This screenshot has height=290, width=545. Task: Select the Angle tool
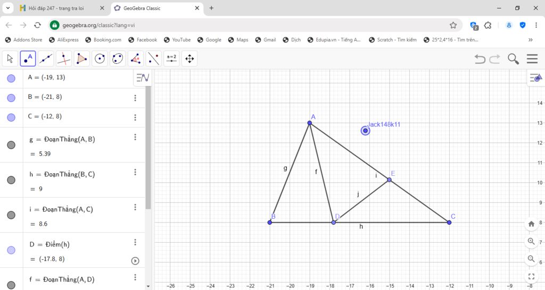(x=136, y=58)
